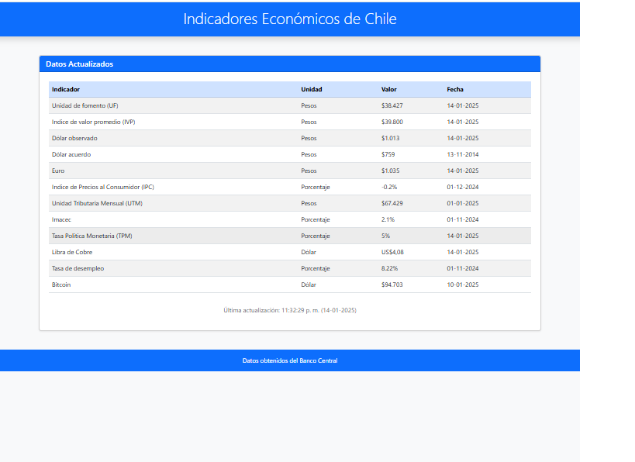Select the Imacec indicator
This screenshot has width=635, height=462.
pyautogui.click(x=60, y=219)
